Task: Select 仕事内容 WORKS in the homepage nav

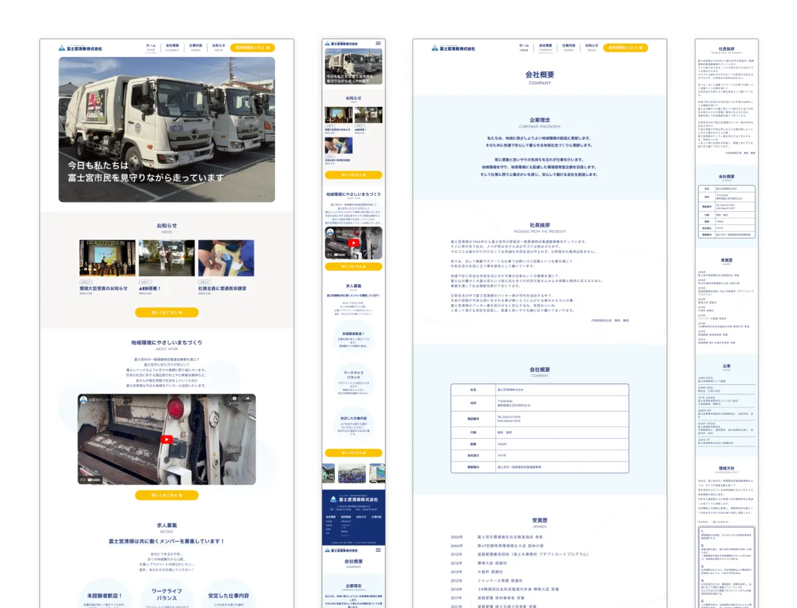Action: point(195,47)
